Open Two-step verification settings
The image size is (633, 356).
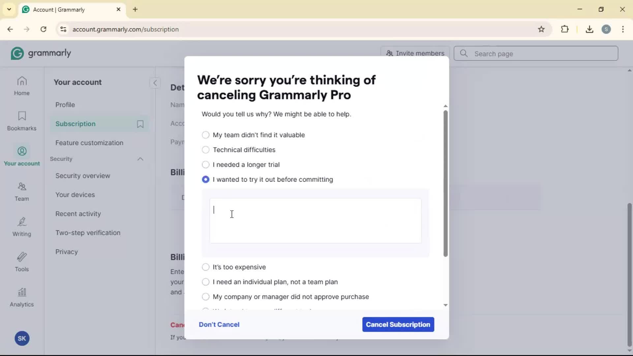pos(88,233)
